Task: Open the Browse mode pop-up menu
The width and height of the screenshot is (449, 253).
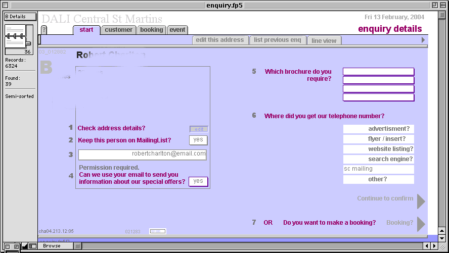Action: tap(56, 246)
